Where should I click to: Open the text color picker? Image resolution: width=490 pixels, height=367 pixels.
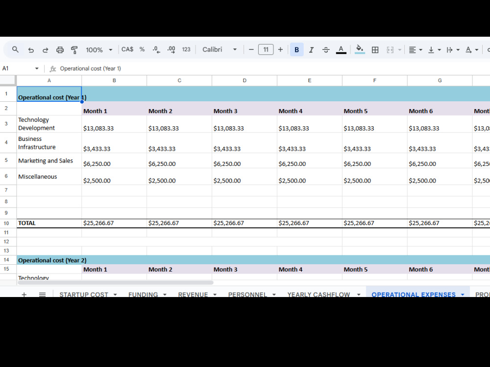coord(341,49)
